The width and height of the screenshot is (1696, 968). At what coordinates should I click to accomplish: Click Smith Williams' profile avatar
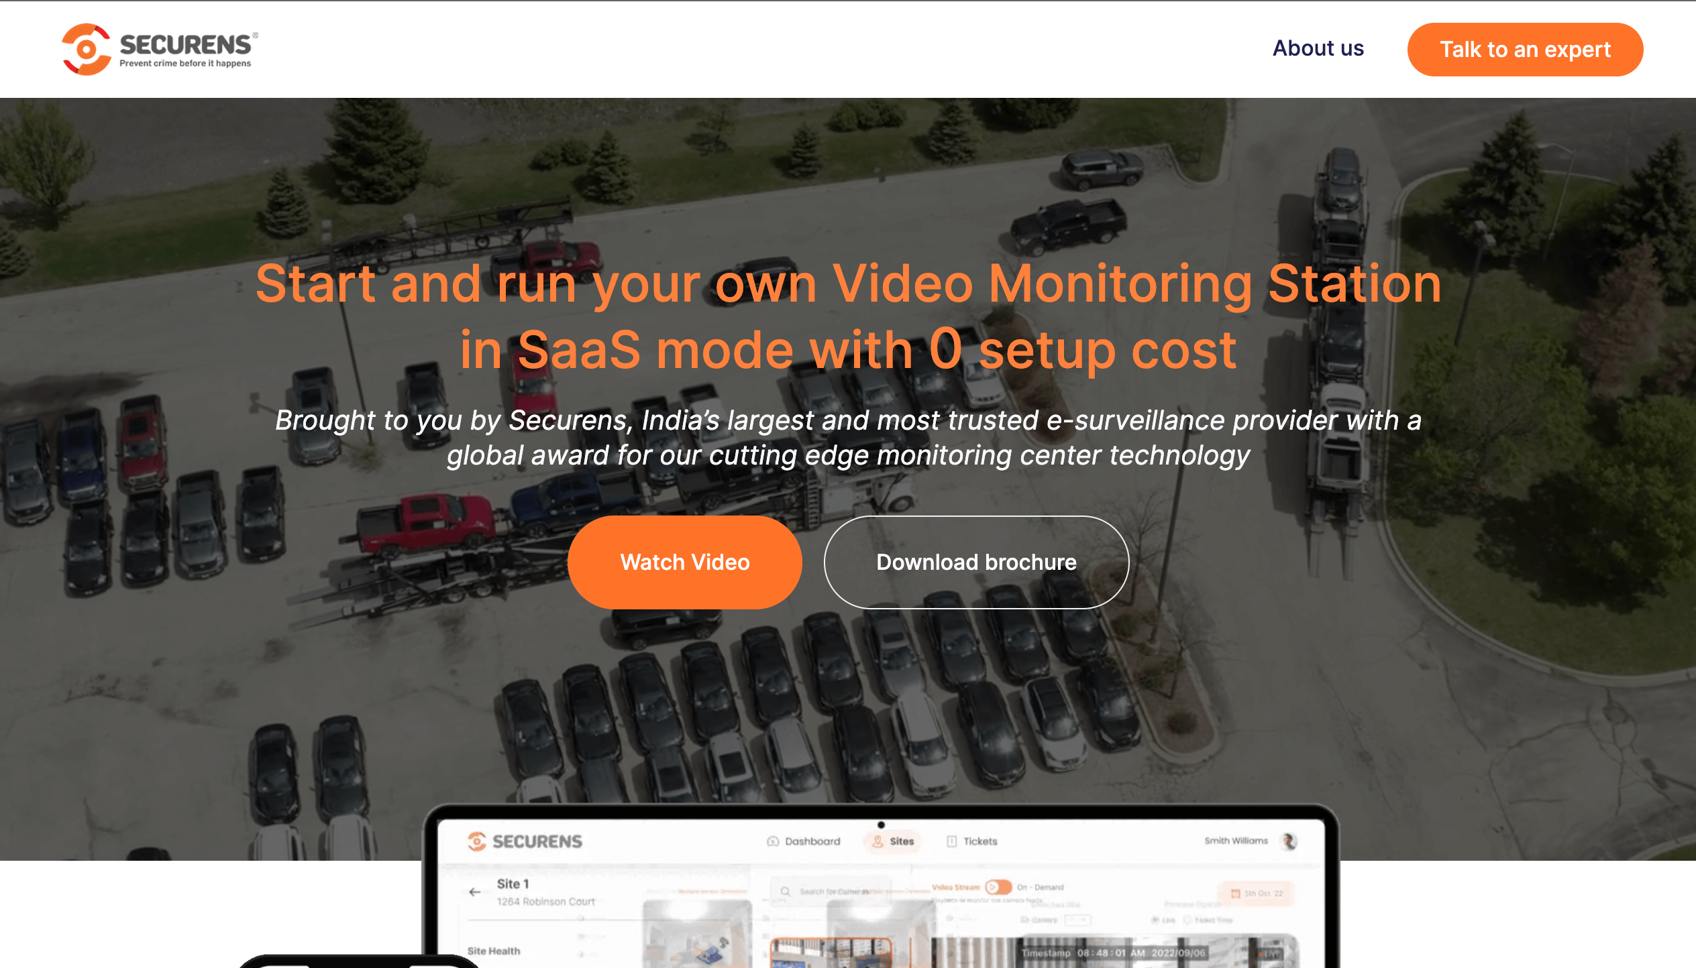(1289, 841)
